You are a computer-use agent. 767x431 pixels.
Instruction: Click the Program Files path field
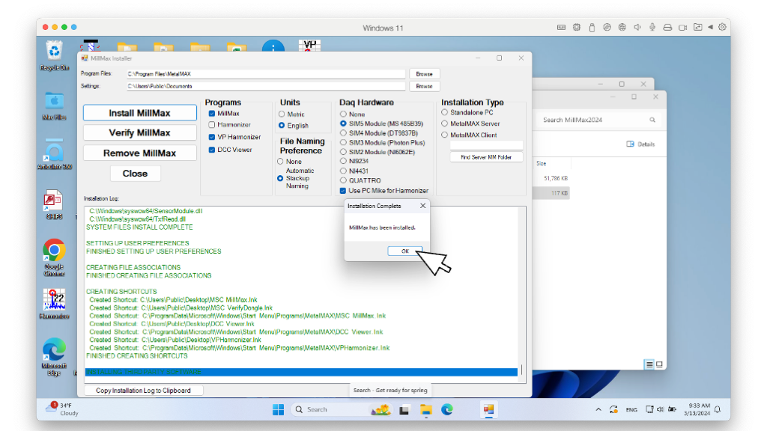266,74
